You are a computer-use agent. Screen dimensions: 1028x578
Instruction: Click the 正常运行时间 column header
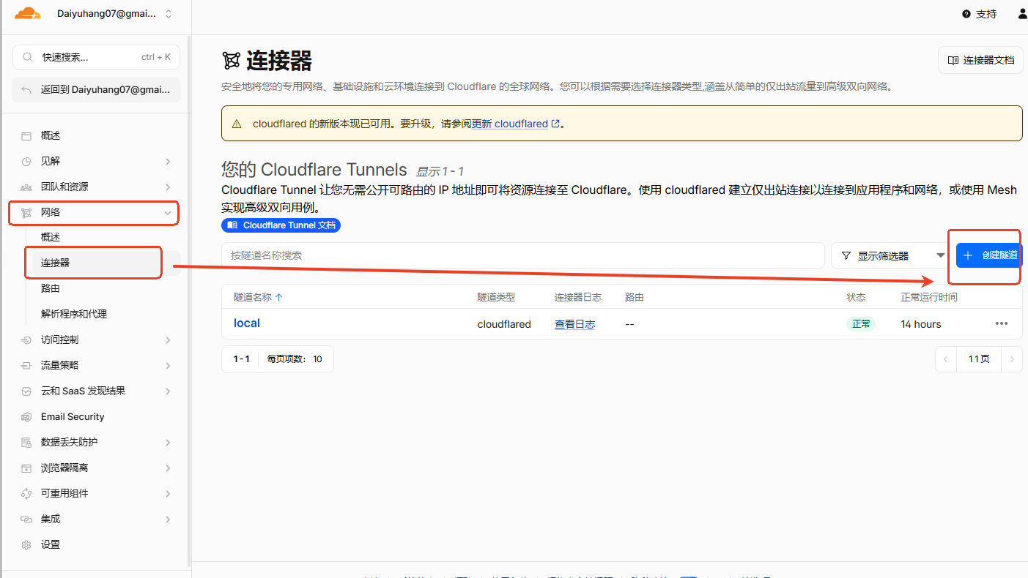pyautogui.click(x=929, y=297)
